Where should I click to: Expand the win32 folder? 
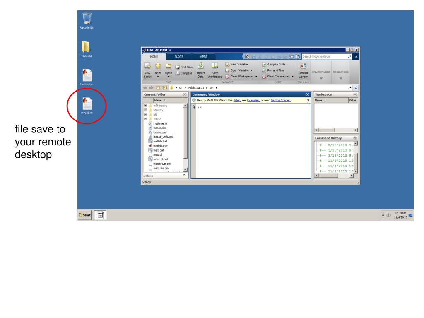pyautogui.click(x=145, y=119)
